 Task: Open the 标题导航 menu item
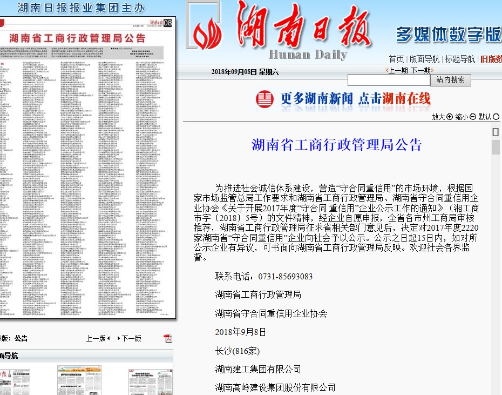point(460,59)
